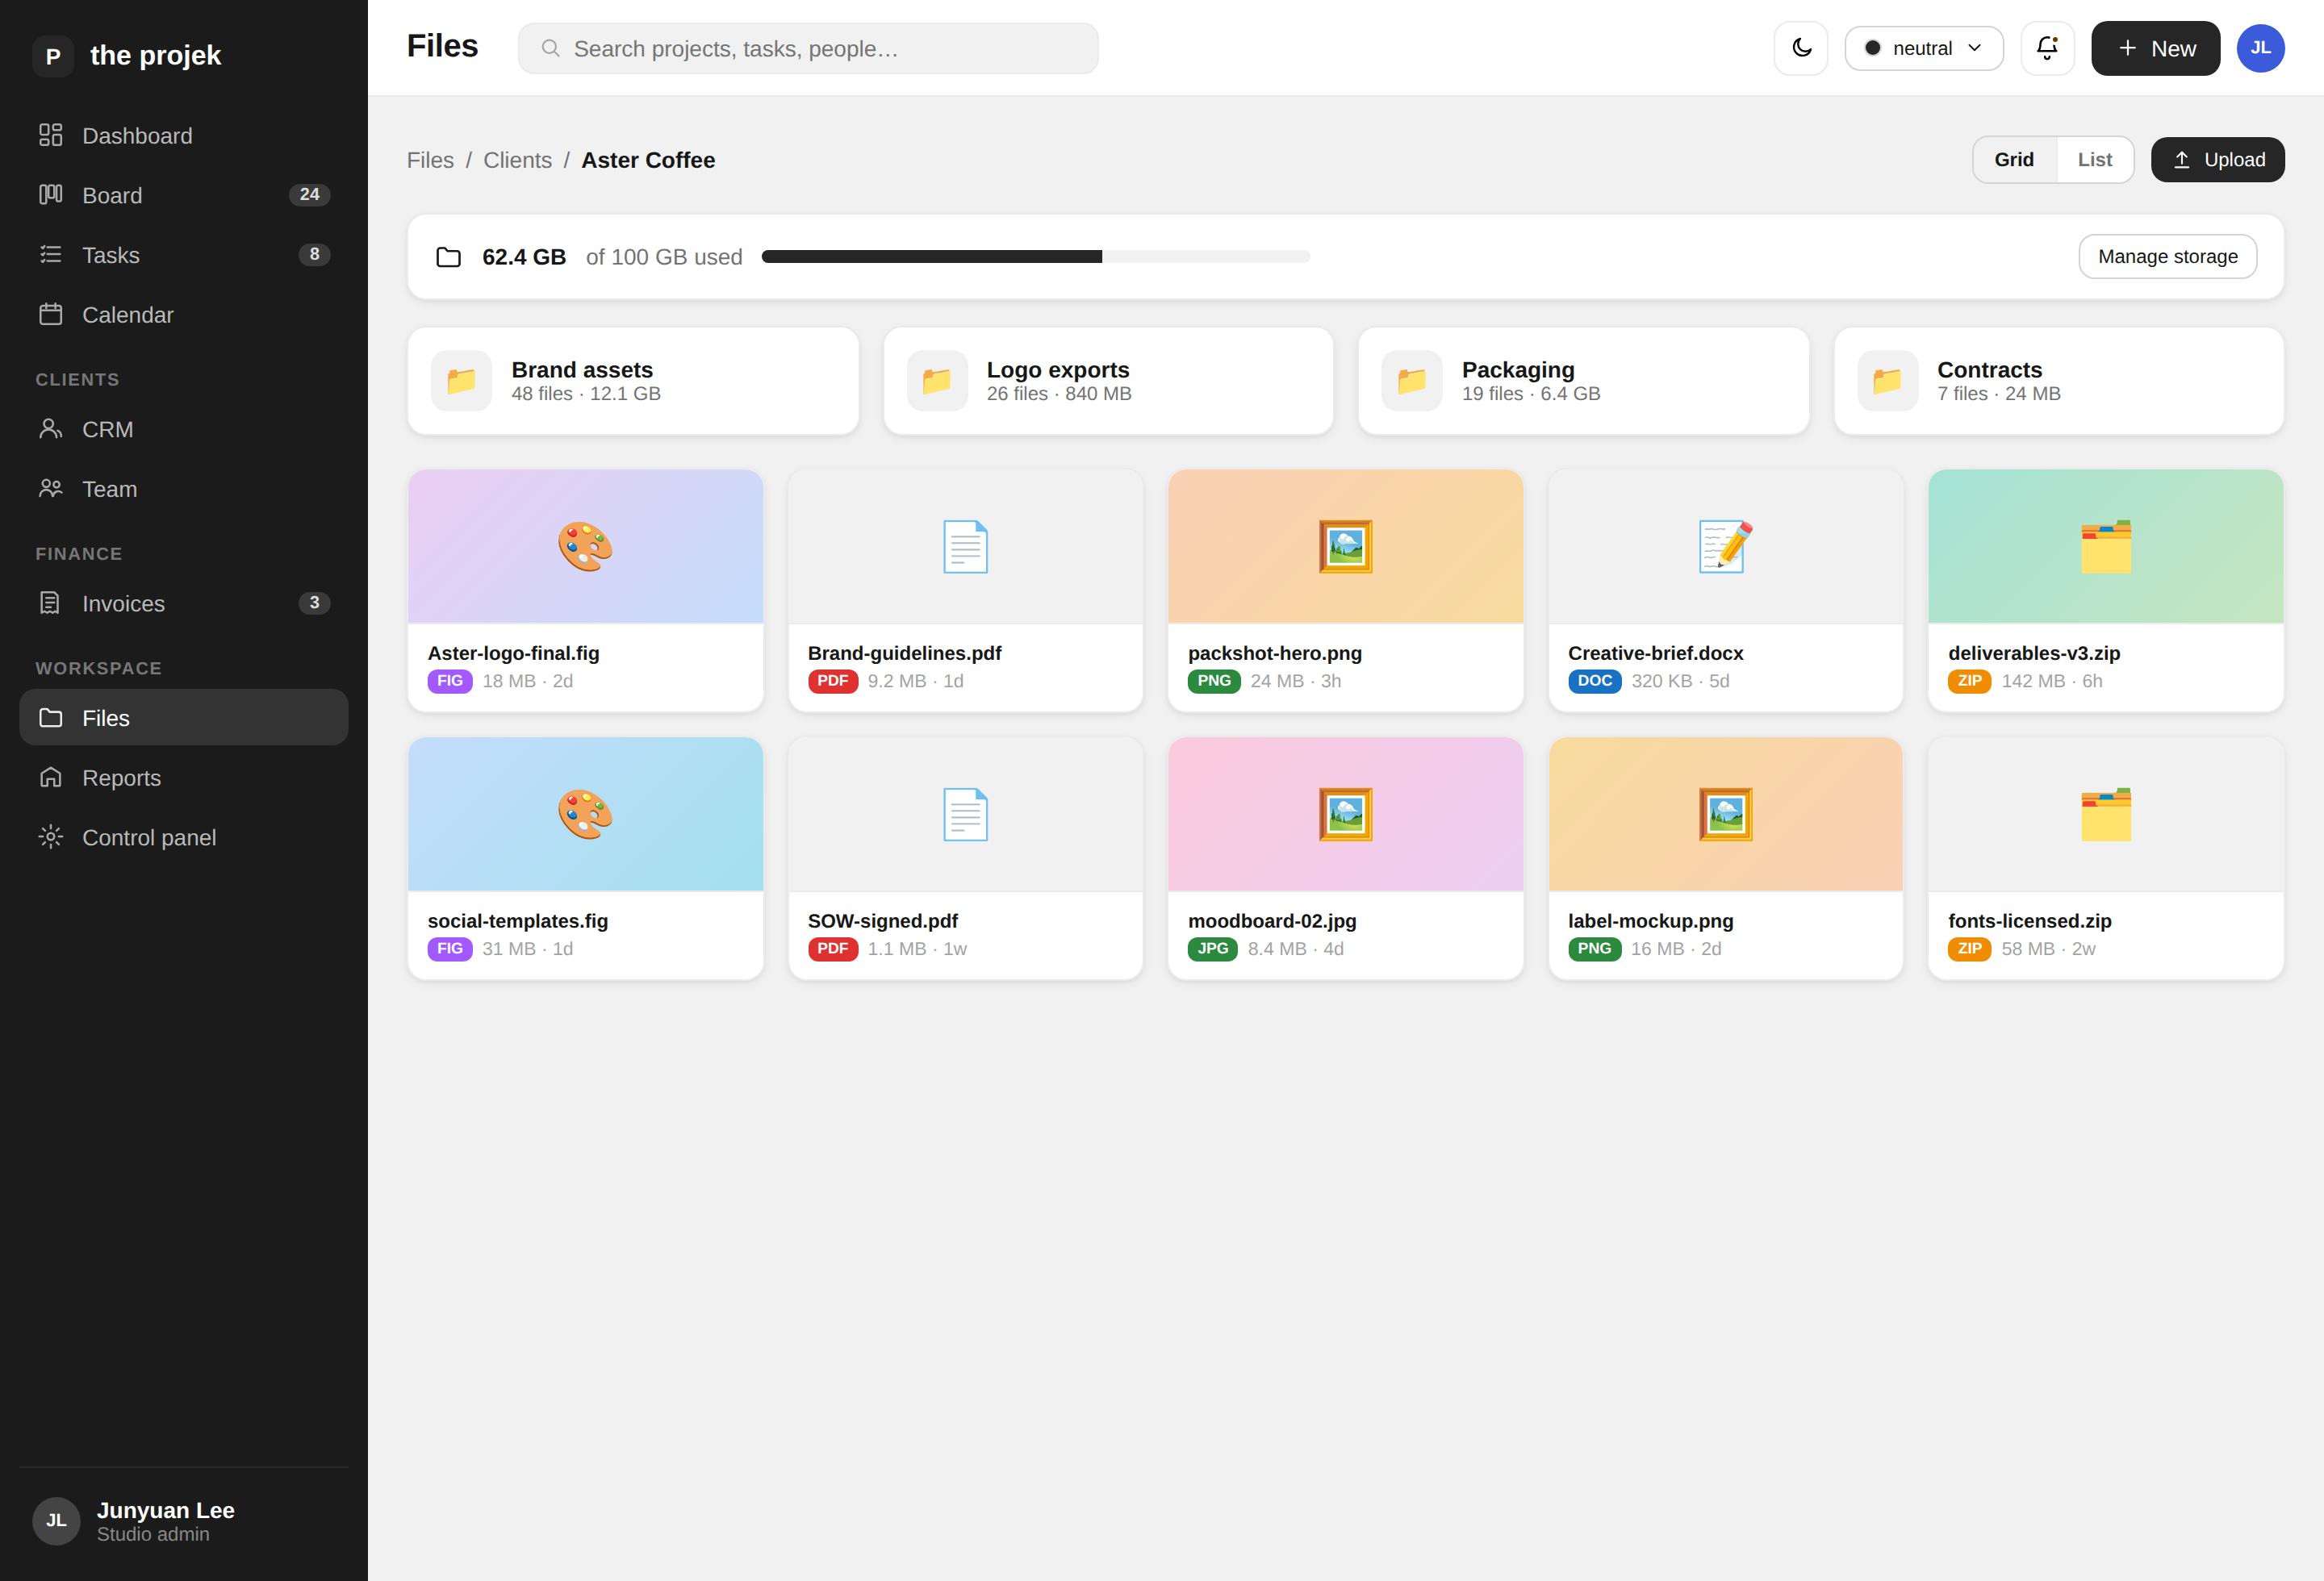This screenshot has width=2324, height=1581.
Task: Switch file view to List
Action: pos(2095,160)
